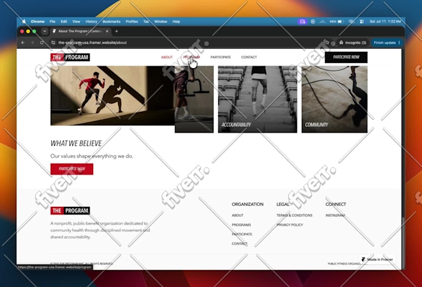Open the Program nav link

tap(191, 57)
